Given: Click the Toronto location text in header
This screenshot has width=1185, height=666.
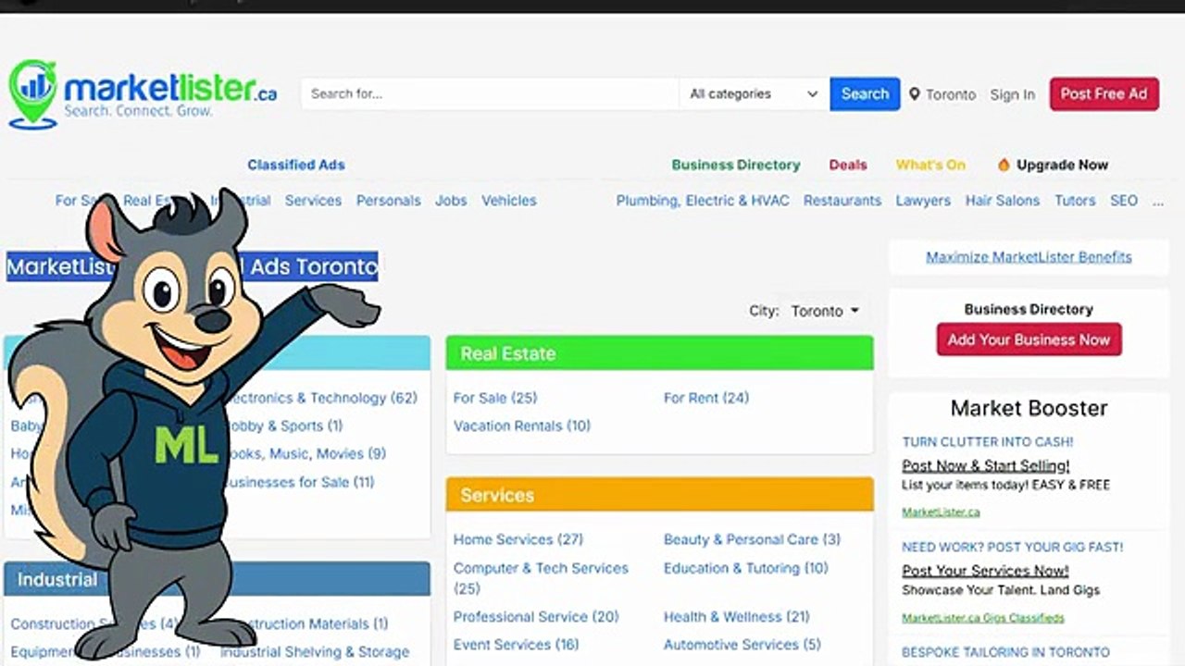Looking at the screenshot, I should click(x=951, y=94).
